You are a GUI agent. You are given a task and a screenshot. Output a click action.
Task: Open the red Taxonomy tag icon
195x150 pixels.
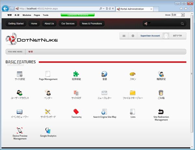76,112
